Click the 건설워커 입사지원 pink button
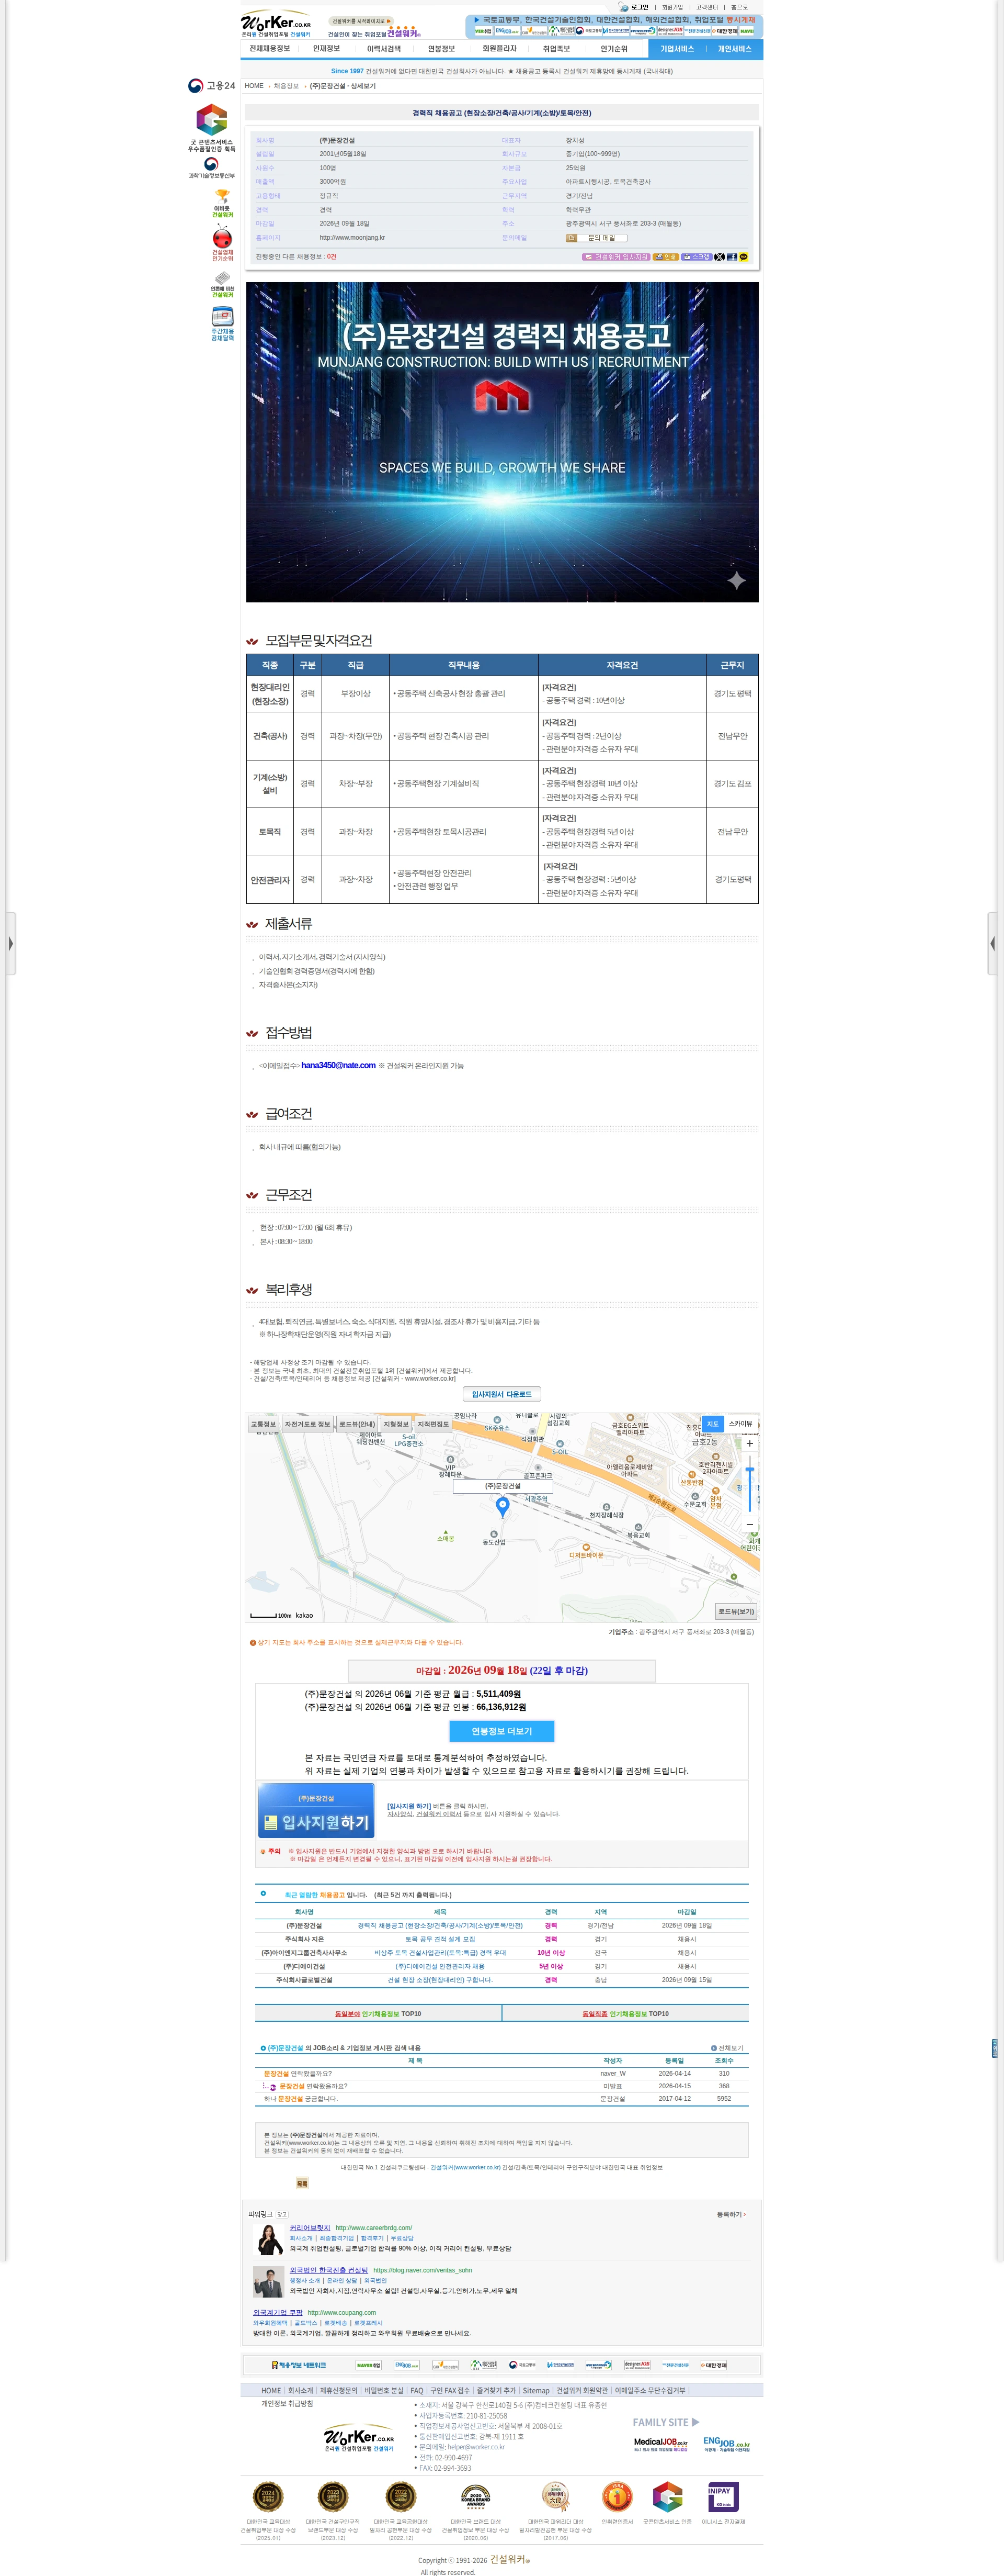This screenshot has height=2576, width=1004. [615, 257]
